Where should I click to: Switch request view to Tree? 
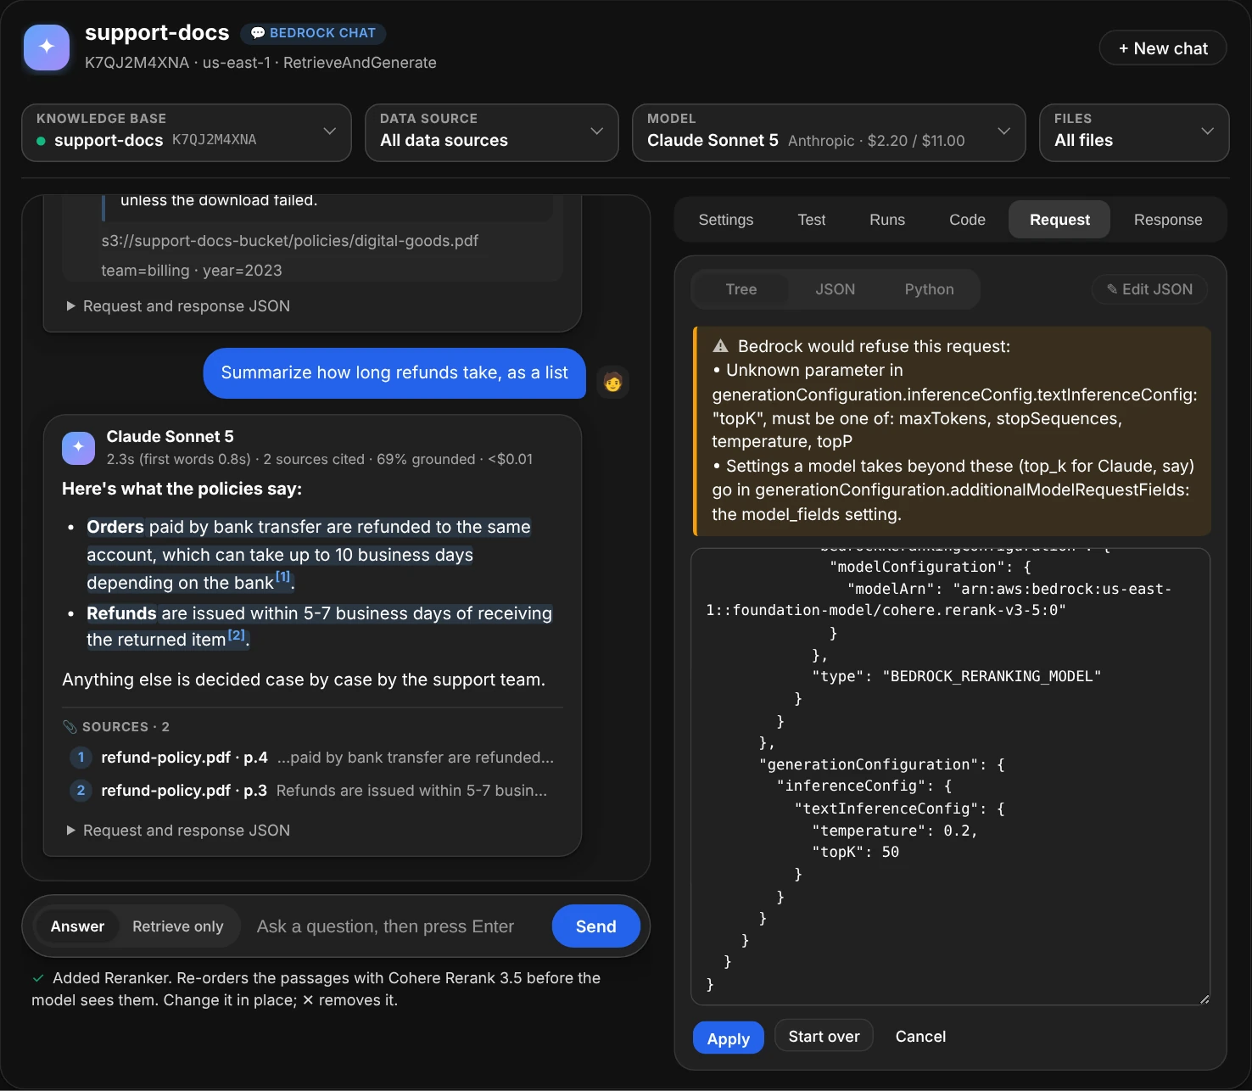click(x=741, y=289)
